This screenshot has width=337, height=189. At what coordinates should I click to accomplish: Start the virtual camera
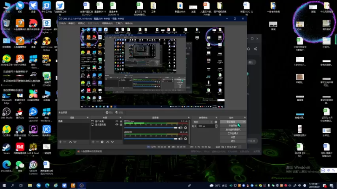pos(233,130)
